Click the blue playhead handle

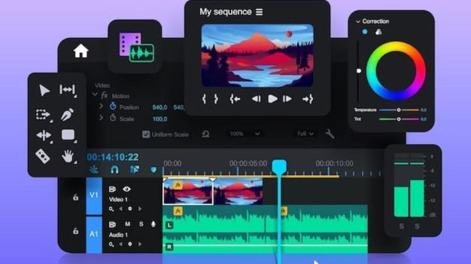[x=279, y=167]
